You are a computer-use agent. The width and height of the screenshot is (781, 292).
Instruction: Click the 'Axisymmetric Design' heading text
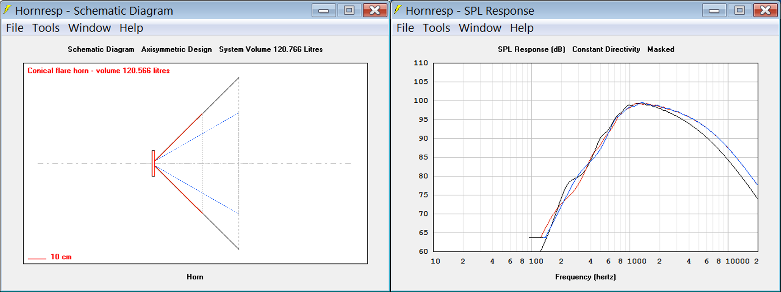click(177, 49)
